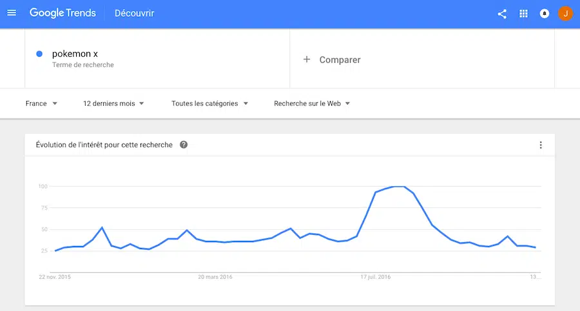Click the '20 mars 2016' axis label
Image resolution: width=580 pixels, height=311 pixels.
(215, 277)
